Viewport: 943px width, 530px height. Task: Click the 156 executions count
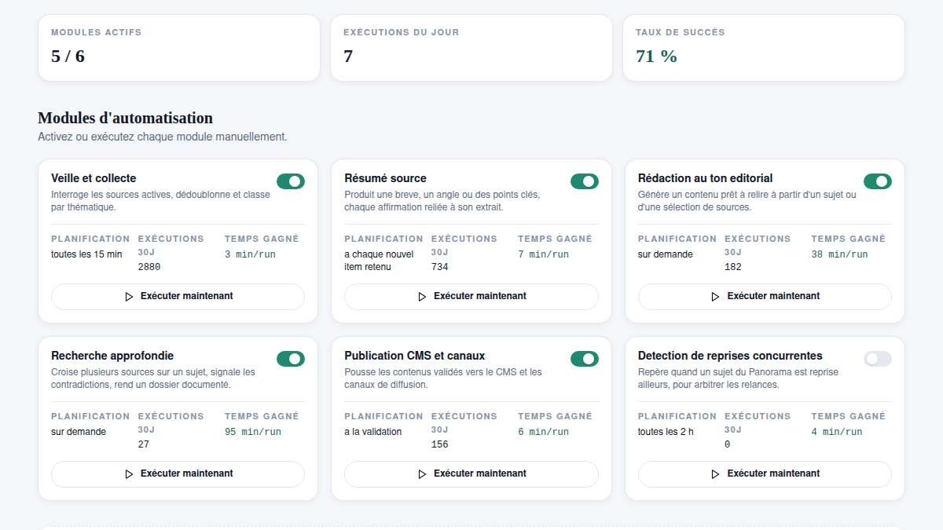coord(439,444)
